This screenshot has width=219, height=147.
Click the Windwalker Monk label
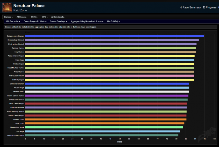[x=17, y=127]
